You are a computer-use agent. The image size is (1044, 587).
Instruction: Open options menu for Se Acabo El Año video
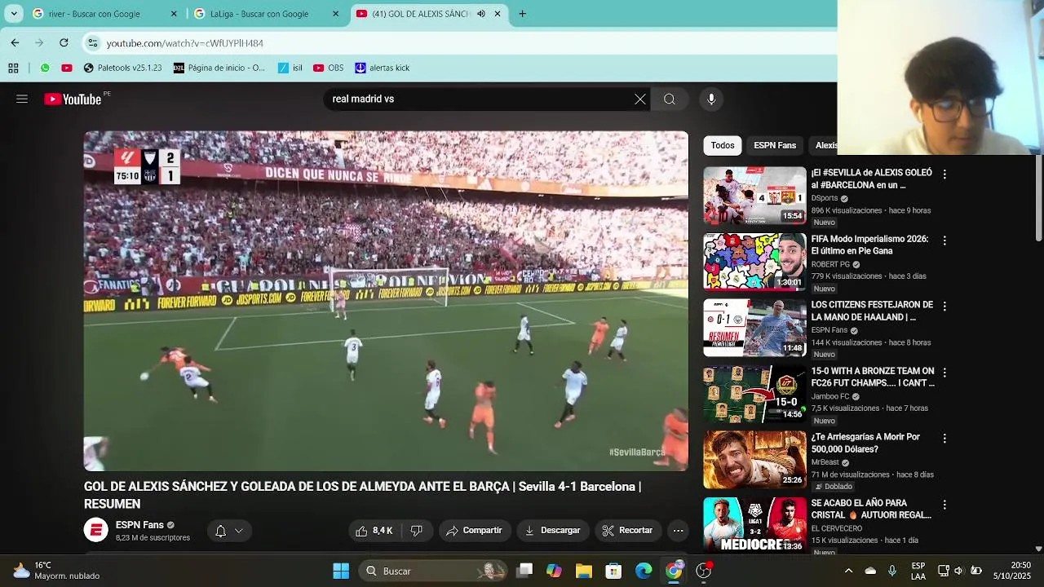click(x=944, y=505)
